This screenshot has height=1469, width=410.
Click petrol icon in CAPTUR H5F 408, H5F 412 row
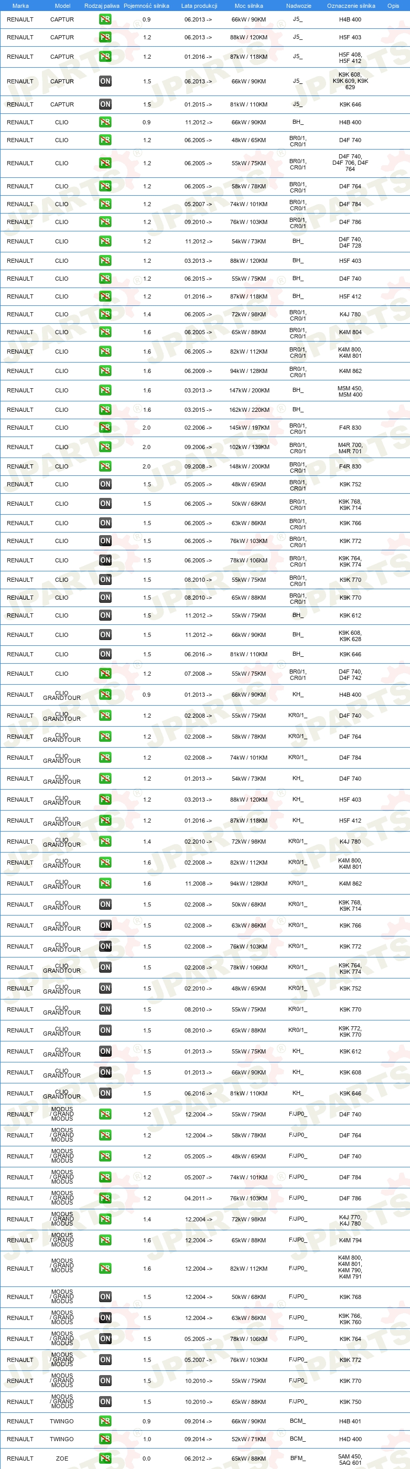(x=105, y=57)
